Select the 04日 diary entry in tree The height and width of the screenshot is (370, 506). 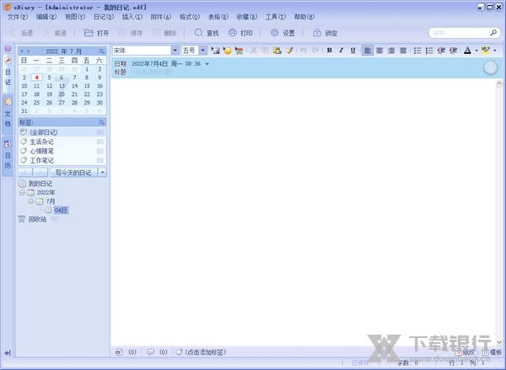coord(61,211)
